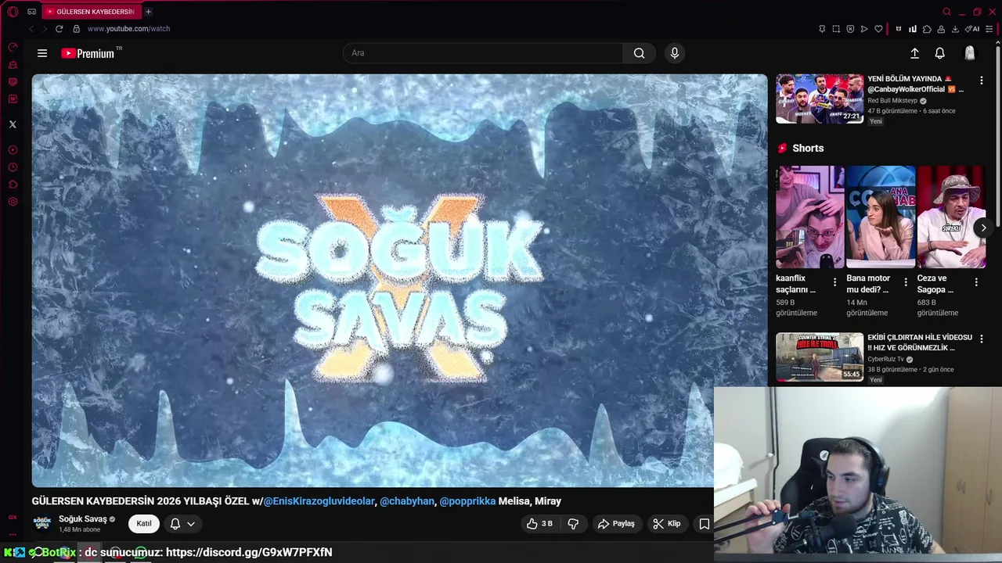1002x563 pixels.
Task: Open browser downloads icon
Action: click(955, 29)
